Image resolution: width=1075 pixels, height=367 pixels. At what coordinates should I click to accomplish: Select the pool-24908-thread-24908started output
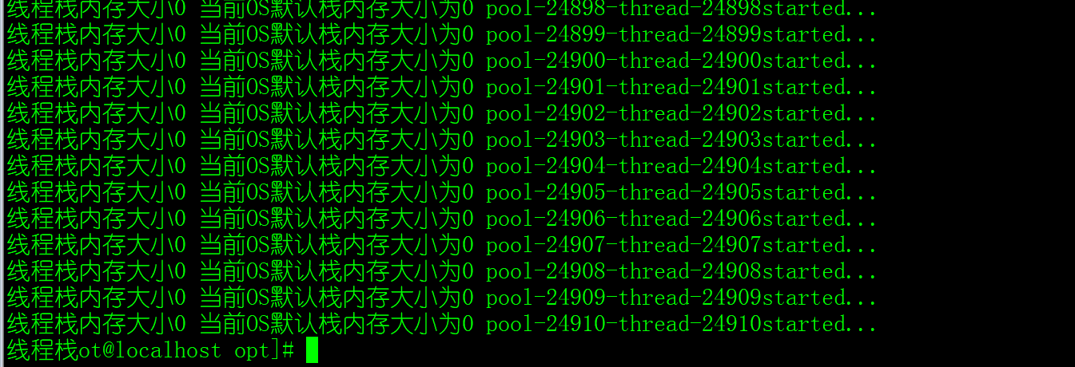(x=681, y=272)
